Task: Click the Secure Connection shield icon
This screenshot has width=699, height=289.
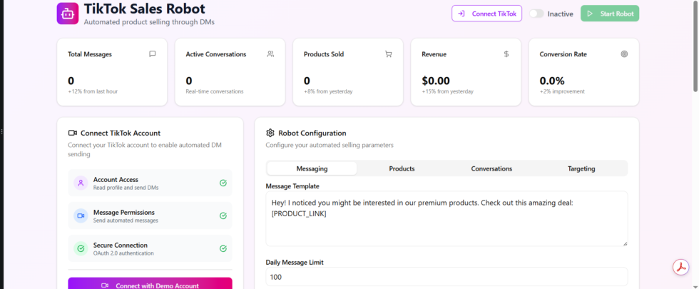Action: click(x=81, y=249)
